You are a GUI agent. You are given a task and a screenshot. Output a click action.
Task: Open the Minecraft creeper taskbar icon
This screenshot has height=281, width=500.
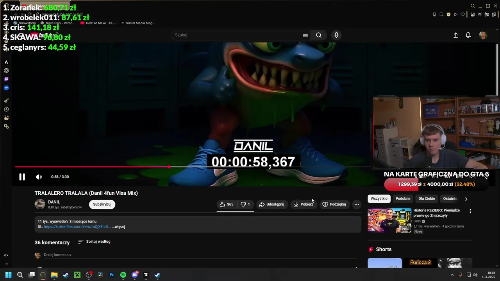77,275
